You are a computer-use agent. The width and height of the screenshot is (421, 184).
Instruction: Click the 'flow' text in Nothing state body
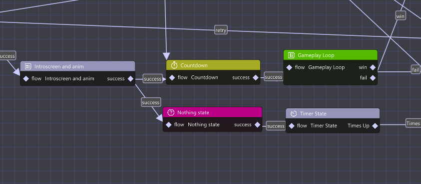pyautogui.click(x=179, y=125)
